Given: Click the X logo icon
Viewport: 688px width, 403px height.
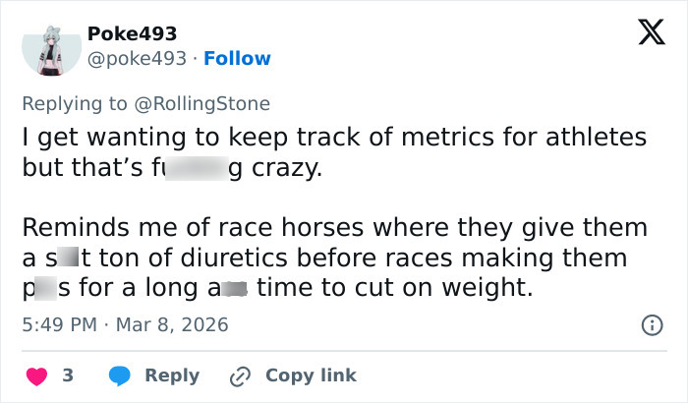Looking at the screenshot, I should (644, 33).
